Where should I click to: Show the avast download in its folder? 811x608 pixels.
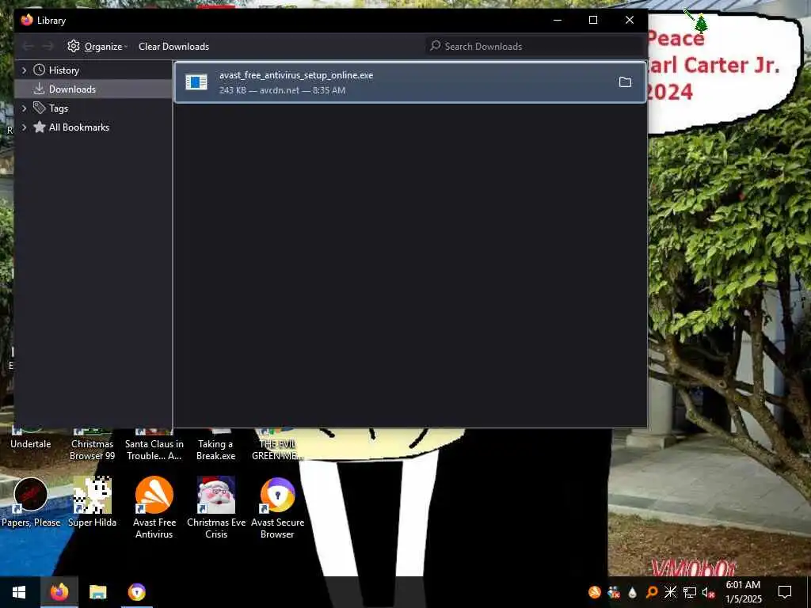point(625,82)
